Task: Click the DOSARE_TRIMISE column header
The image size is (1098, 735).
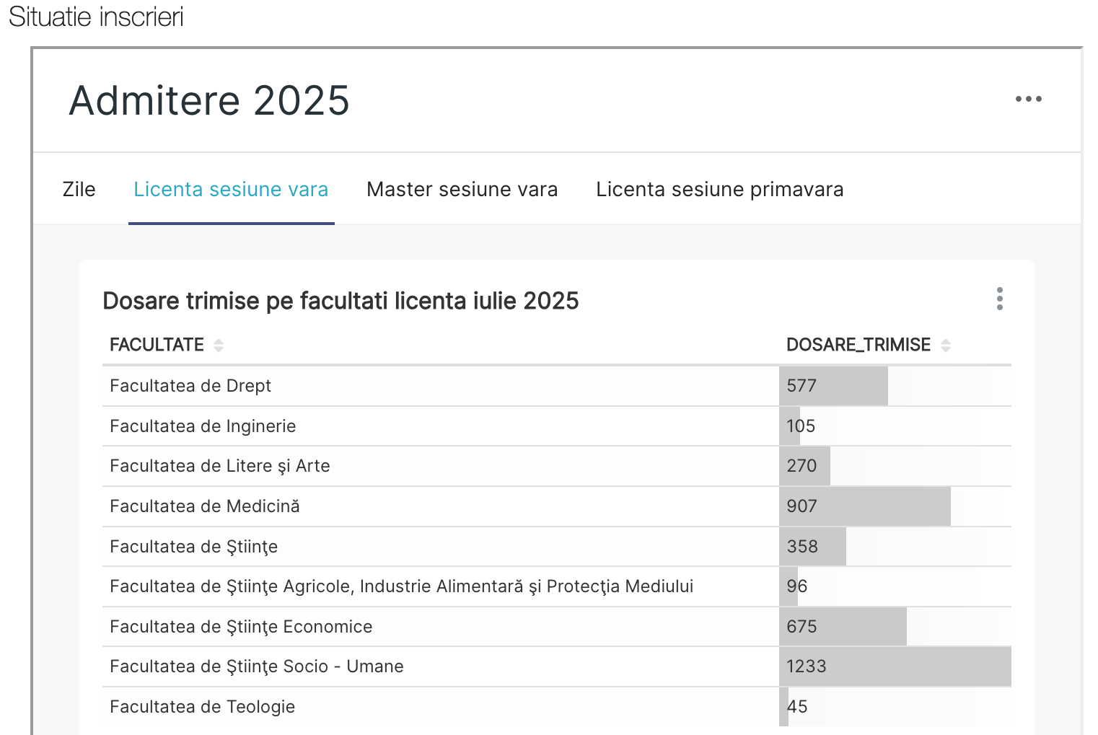Action: [858, 345]
